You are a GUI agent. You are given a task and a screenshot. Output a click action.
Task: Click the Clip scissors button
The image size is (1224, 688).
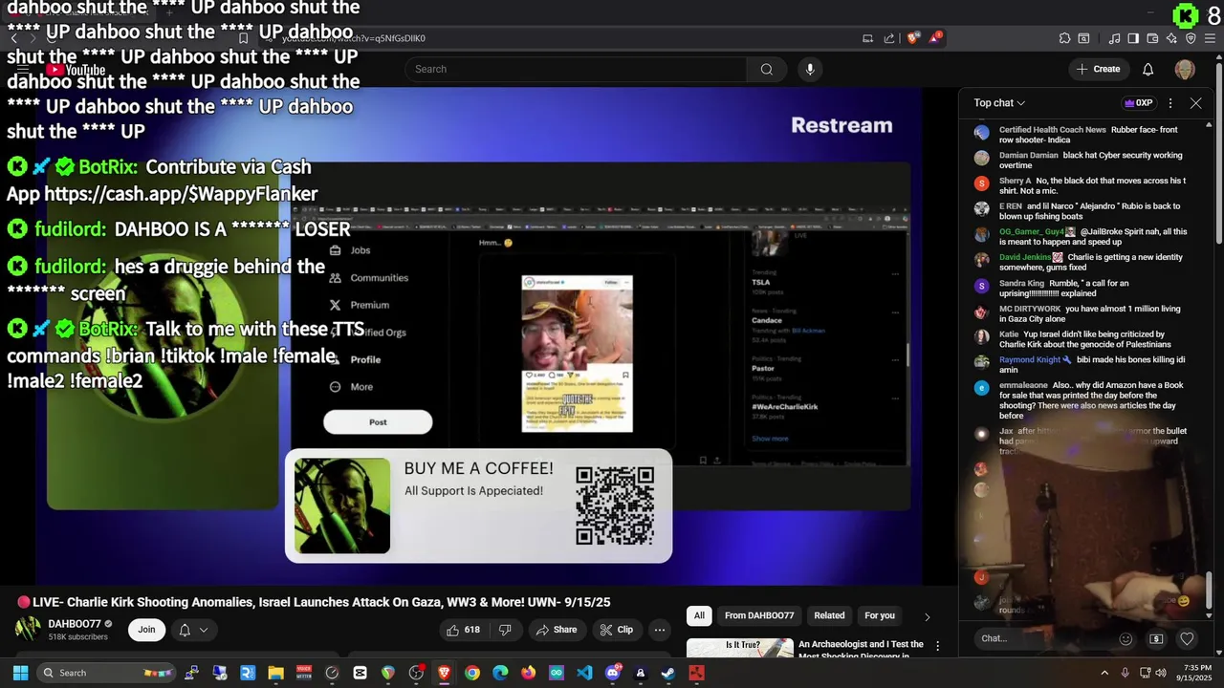click(617, 630)
